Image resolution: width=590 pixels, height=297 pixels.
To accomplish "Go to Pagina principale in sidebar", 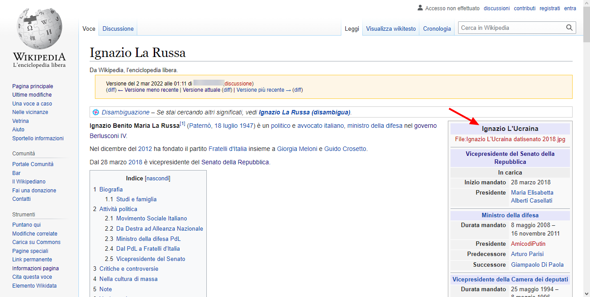I will coord(33,86).
